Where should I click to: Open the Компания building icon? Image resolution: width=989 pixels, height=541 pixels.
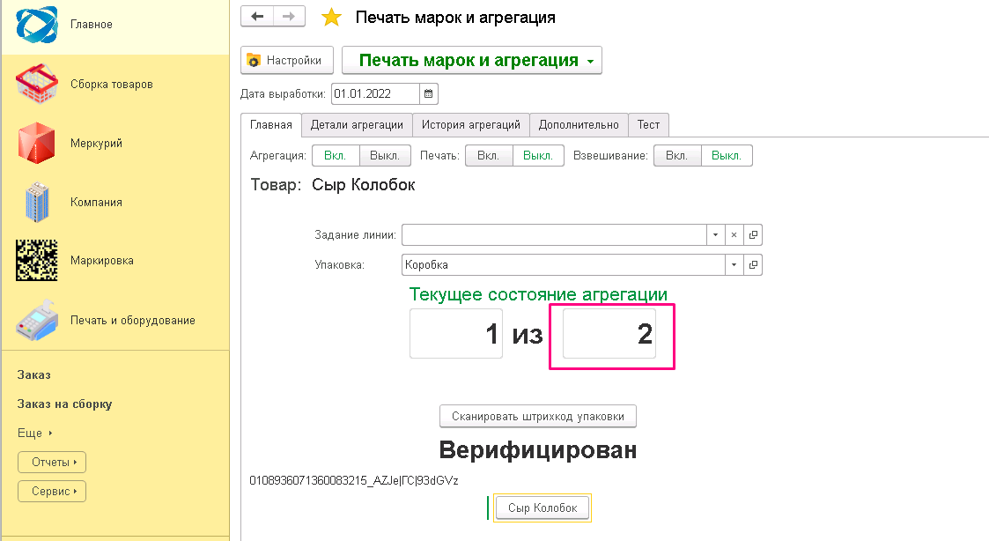(x=36, y=203)
